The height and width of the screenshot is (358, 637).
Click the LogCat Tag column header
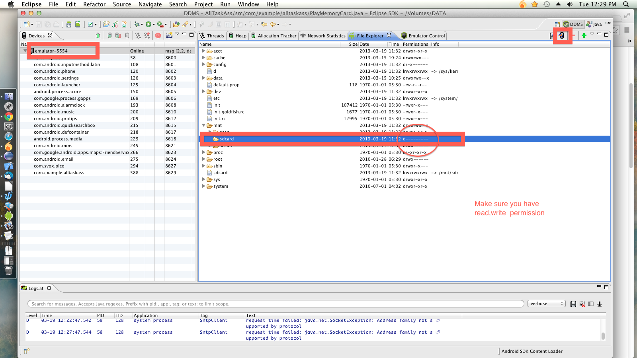point(221,315)
